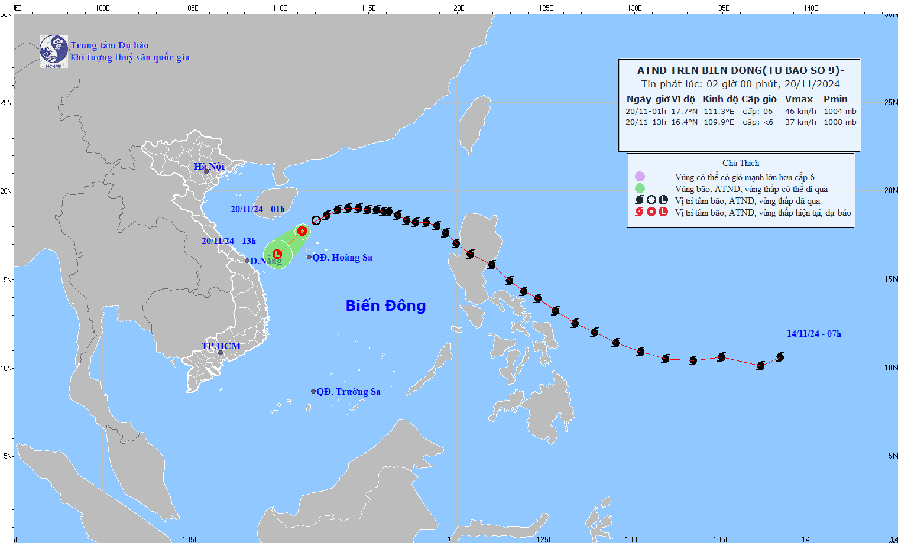The image size is (898, 543).
Task: Click the 'Tin phát lúc: 02 giờ 00 phút' line
Action: pyautogui.click(x=741, y=84)
